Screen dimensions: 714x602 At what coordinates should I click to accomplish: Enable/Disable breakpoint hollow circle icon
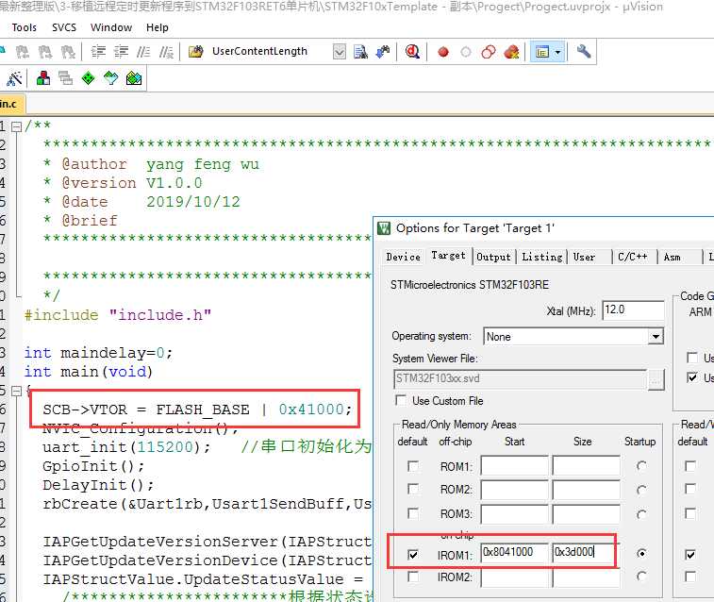pyautogui.click(x=466, y=52)
